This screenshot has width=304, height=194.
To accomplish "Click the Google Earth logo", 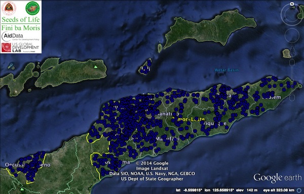I will (278, 178).
